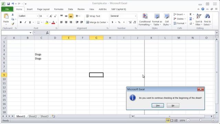Click Format in the Cells group
The width and height of the screenshot is (220, 124).
[180, 23]
